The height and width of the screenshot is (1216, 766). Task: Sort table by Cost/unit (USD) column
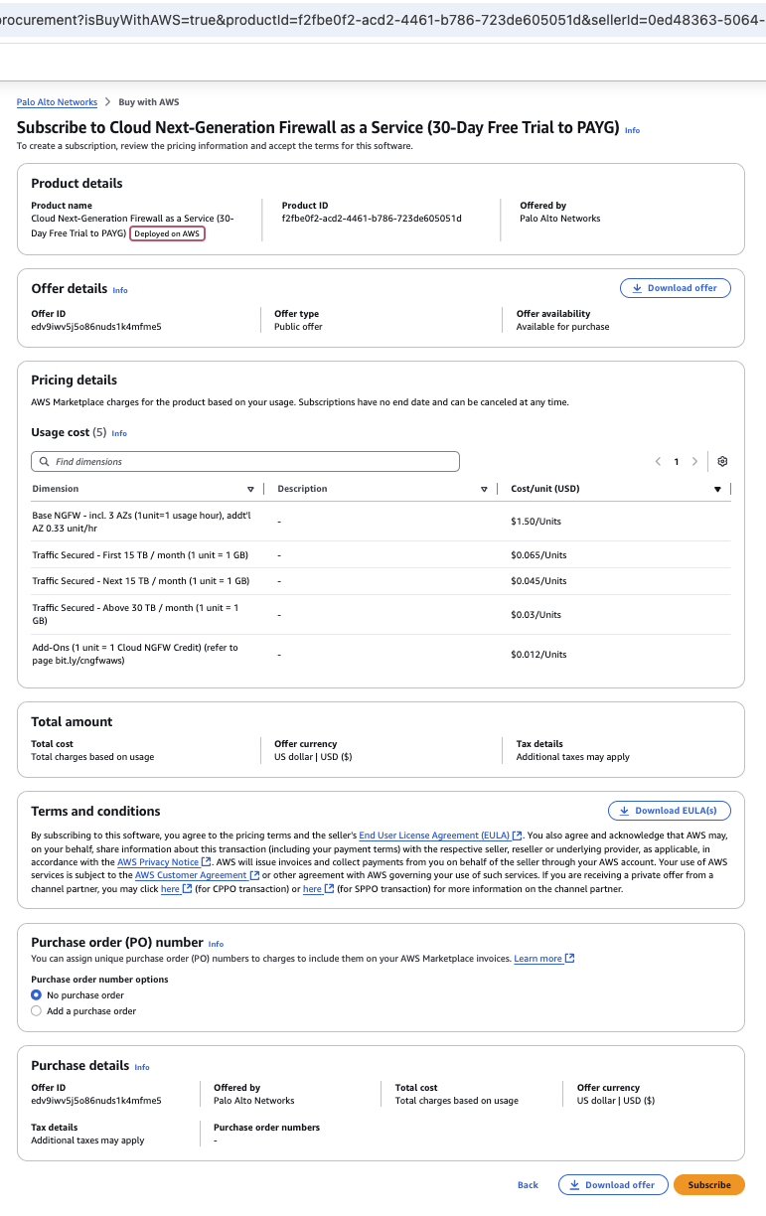point(717,489)
